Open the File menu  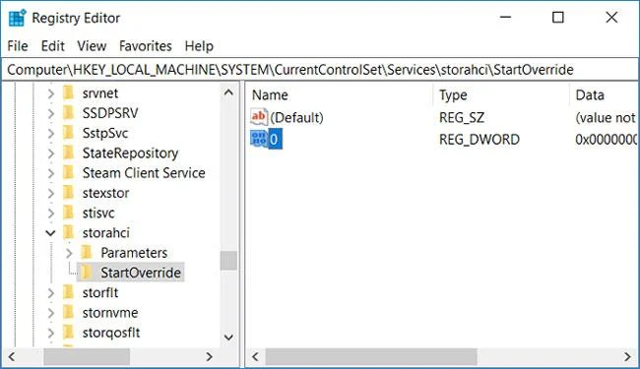coord(18,46)
